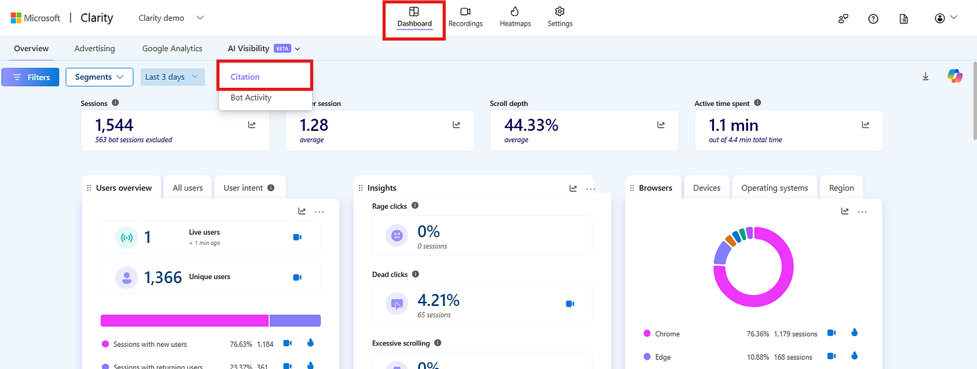Show the Active time spent trend chart

click(866, 125)
